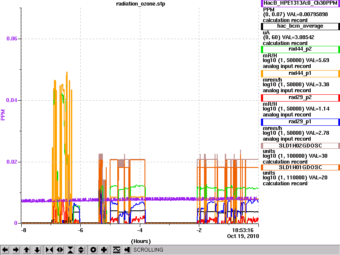Click 'calculation record' under SLD1H01GDOSC
Viewport: 340px width, 255px height.
coord(285,184)
